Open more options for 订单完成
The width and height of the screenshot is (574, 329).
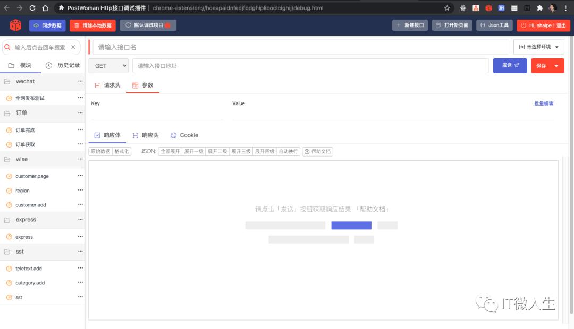pos(80,129)
